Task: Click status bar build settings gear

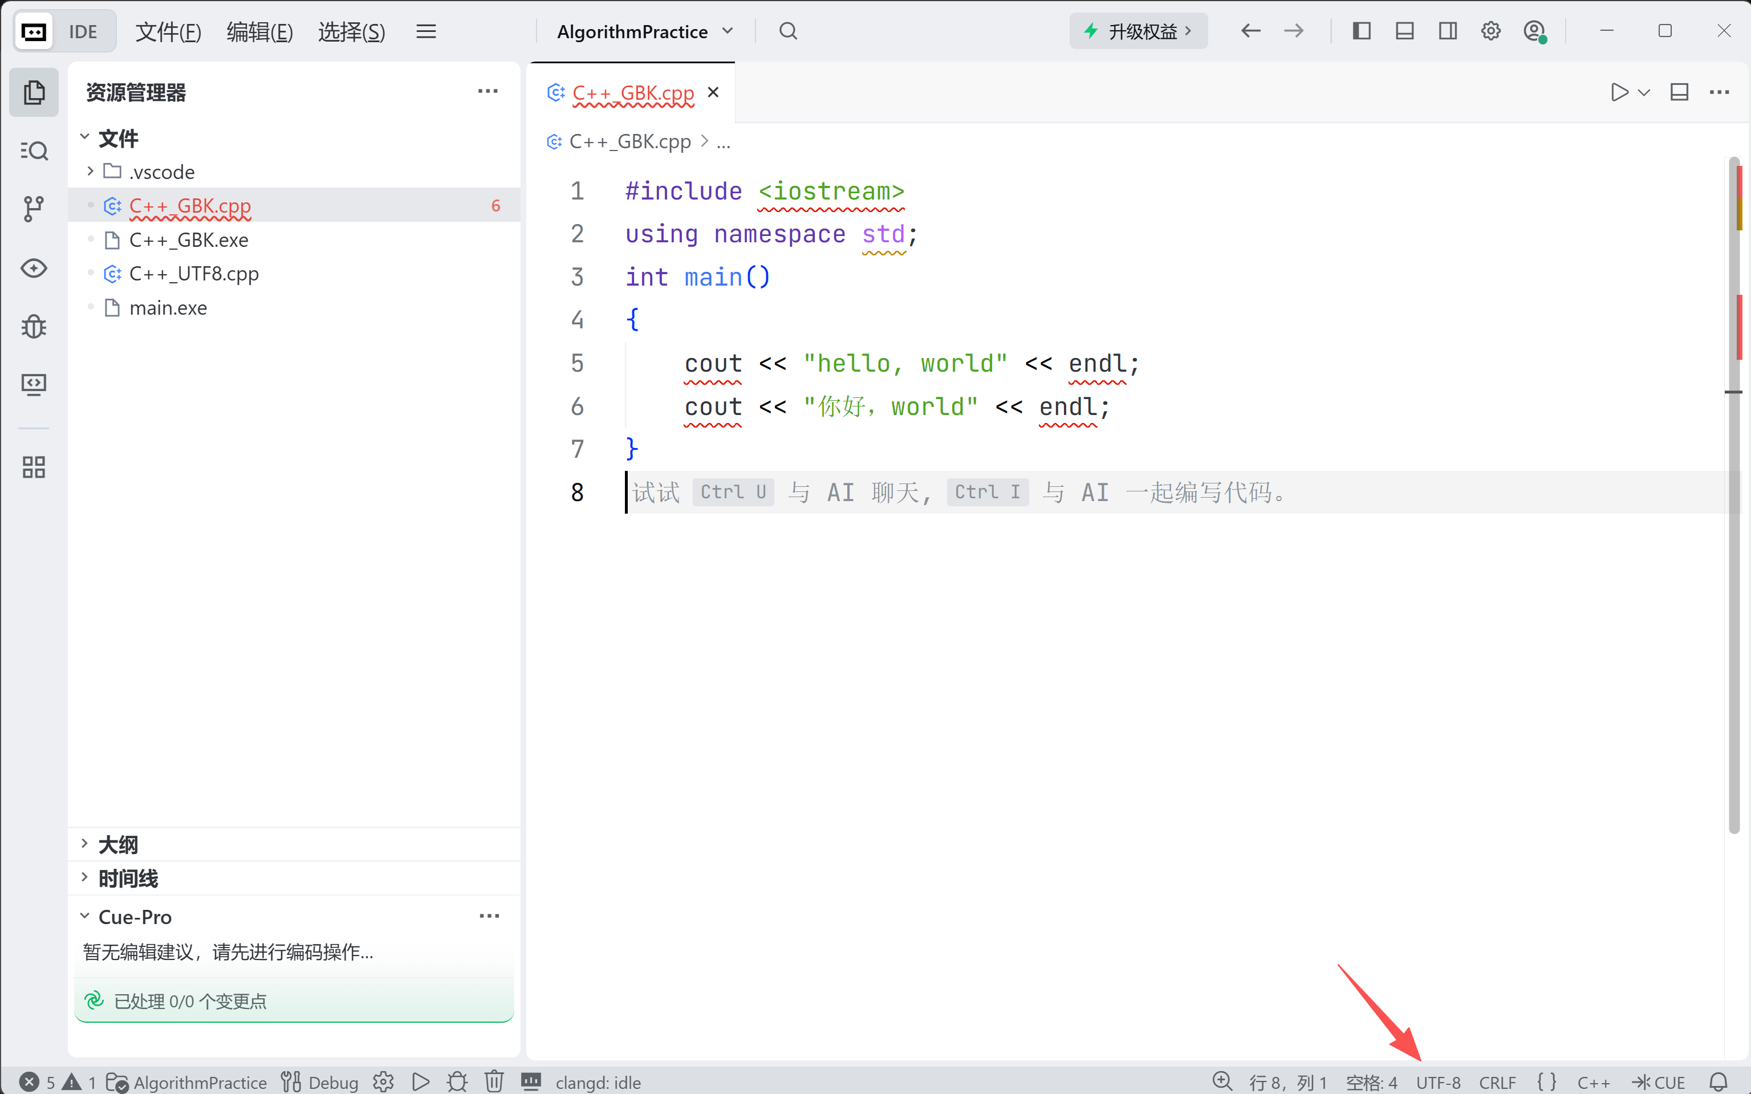Action: pyautogui.click(x=384, y=1083)
